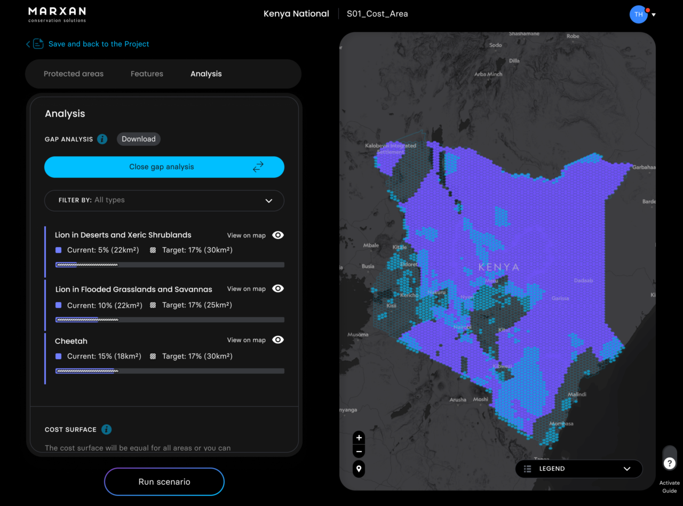Click the Close gap analysis button
683x506 pixels.
[x=164, y=167]
